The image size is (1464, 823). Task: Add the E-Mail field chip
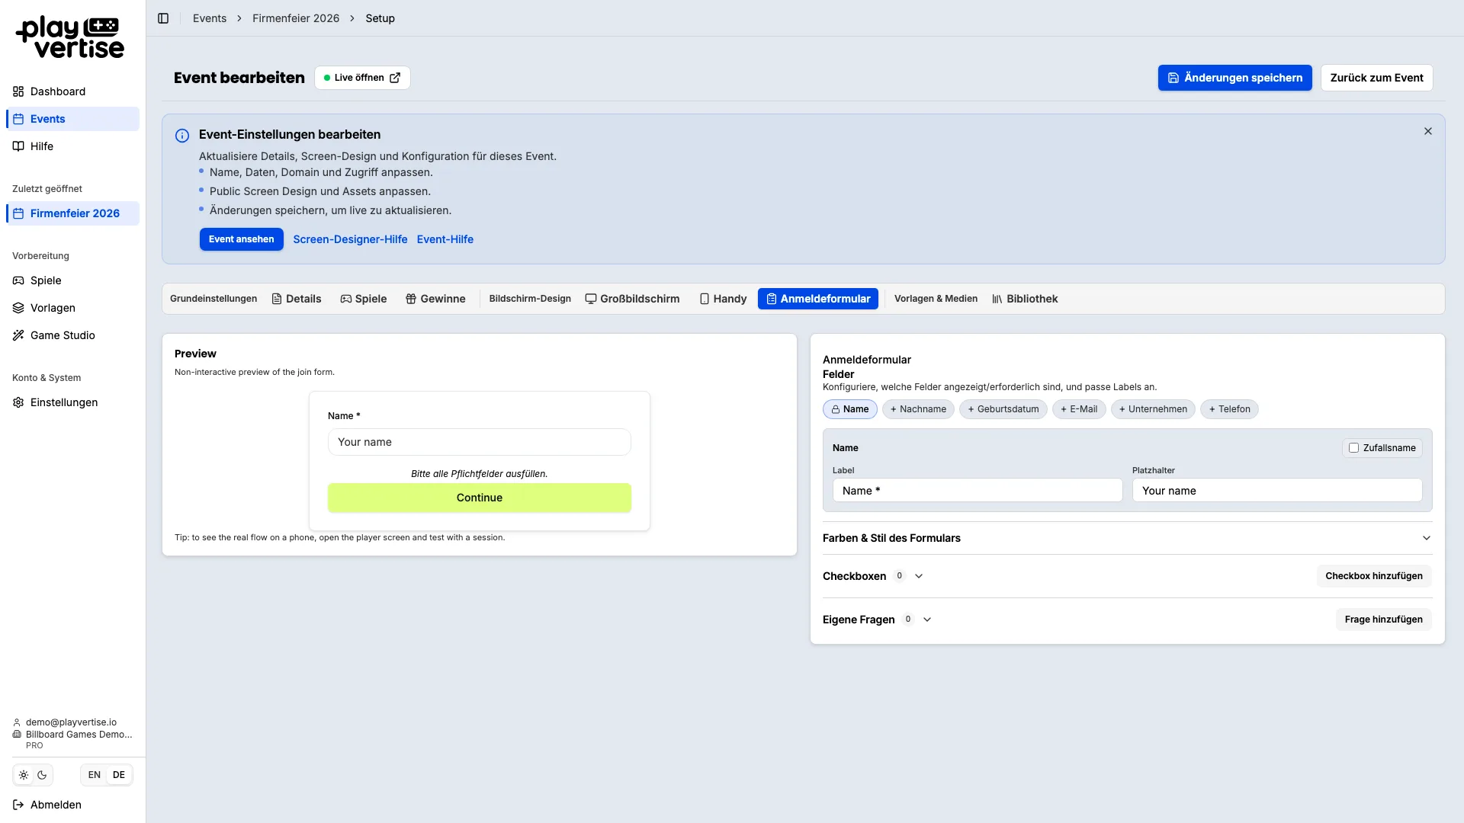(1079, 409)
